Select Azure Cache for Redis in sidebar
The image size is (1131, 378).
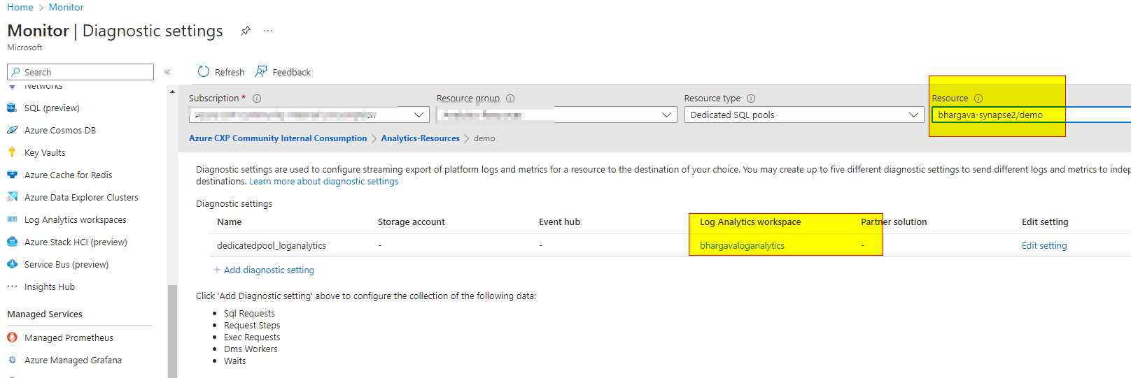coord(68,175)
